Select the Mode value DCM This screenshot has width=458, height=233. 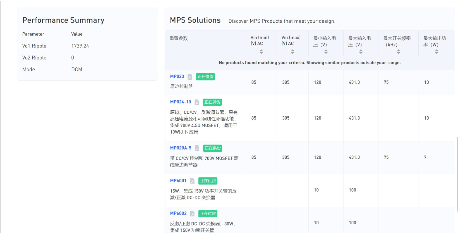77,69
